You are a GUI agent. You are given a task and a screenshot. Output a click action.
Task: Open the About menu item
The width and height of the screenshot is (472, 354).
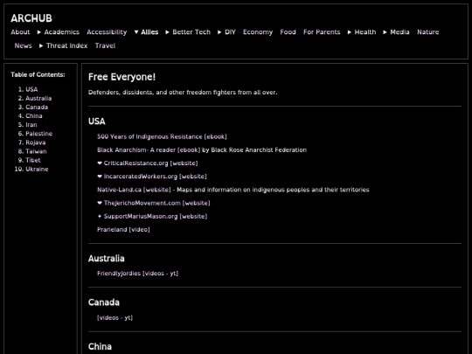pyautogui.click(x=20, y=32)
